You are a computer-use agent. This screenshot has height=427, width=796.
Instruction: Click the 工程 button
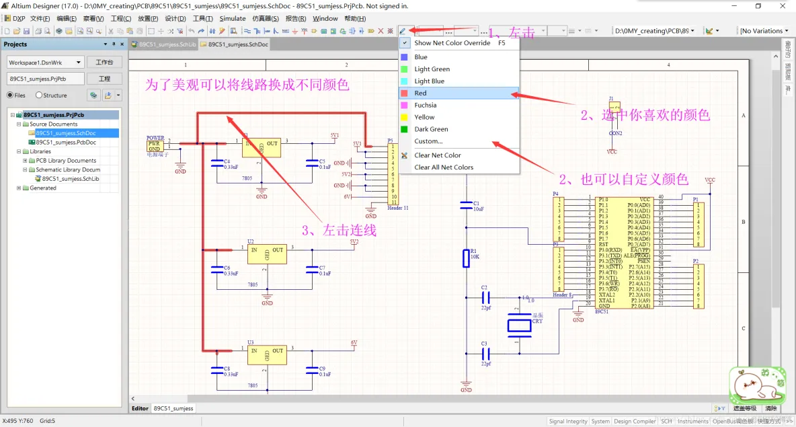coord(104,79)
